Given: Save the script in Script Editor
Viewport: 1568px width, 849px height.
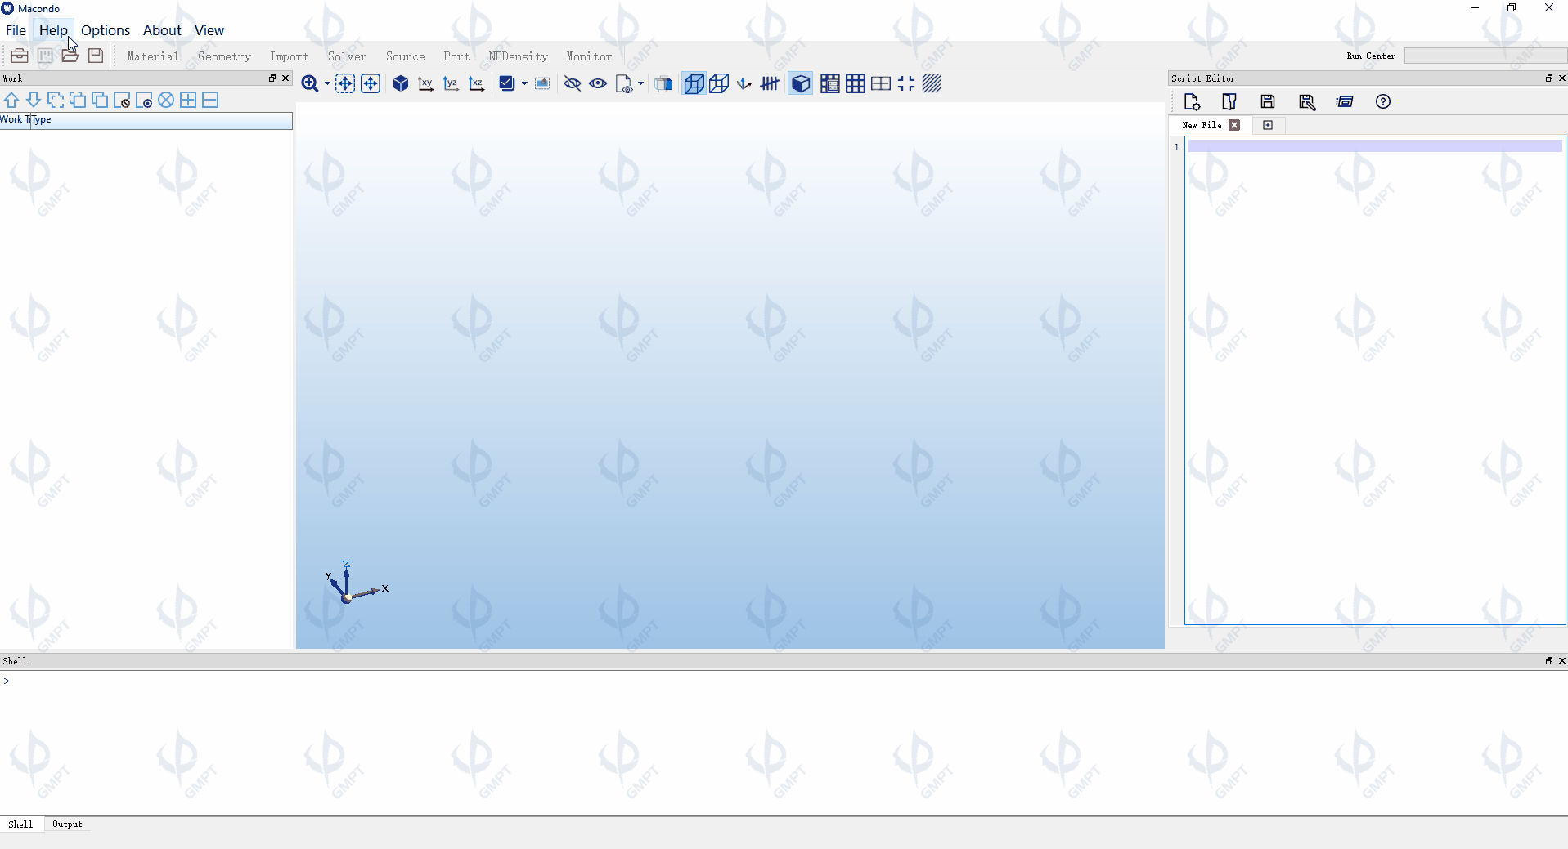Looking at the screenshot, I should click(1268, 101).
